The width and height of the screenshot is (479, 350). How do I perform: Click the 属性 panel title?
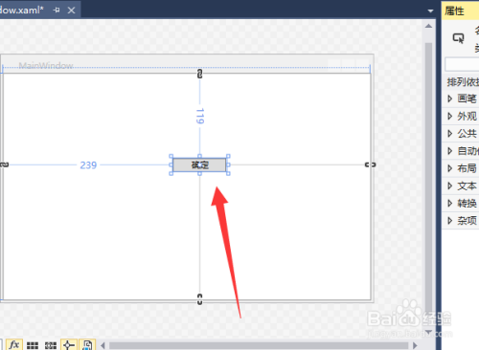pyautogui.click(x=454, y=11)
